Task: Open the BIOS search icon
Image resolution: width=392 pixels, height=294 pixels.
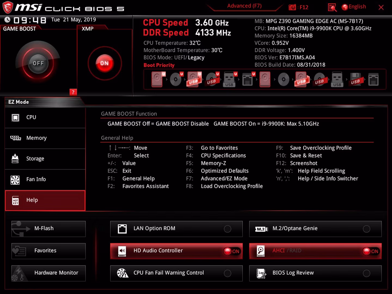Action: 332,7
